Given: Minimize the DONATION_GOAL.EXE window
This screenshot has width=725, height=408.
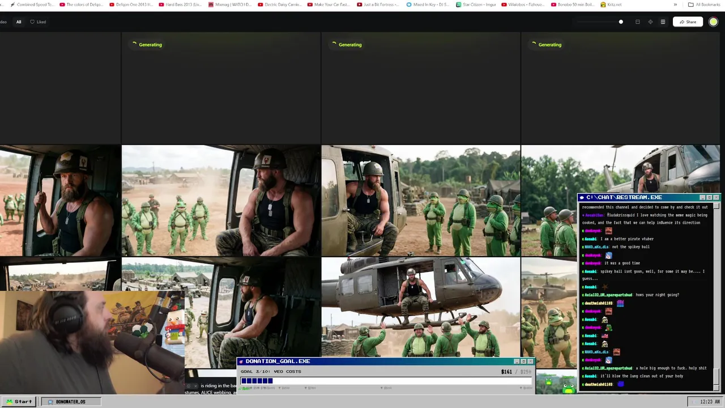Looking at the screenshot, I should click(516, 361).
